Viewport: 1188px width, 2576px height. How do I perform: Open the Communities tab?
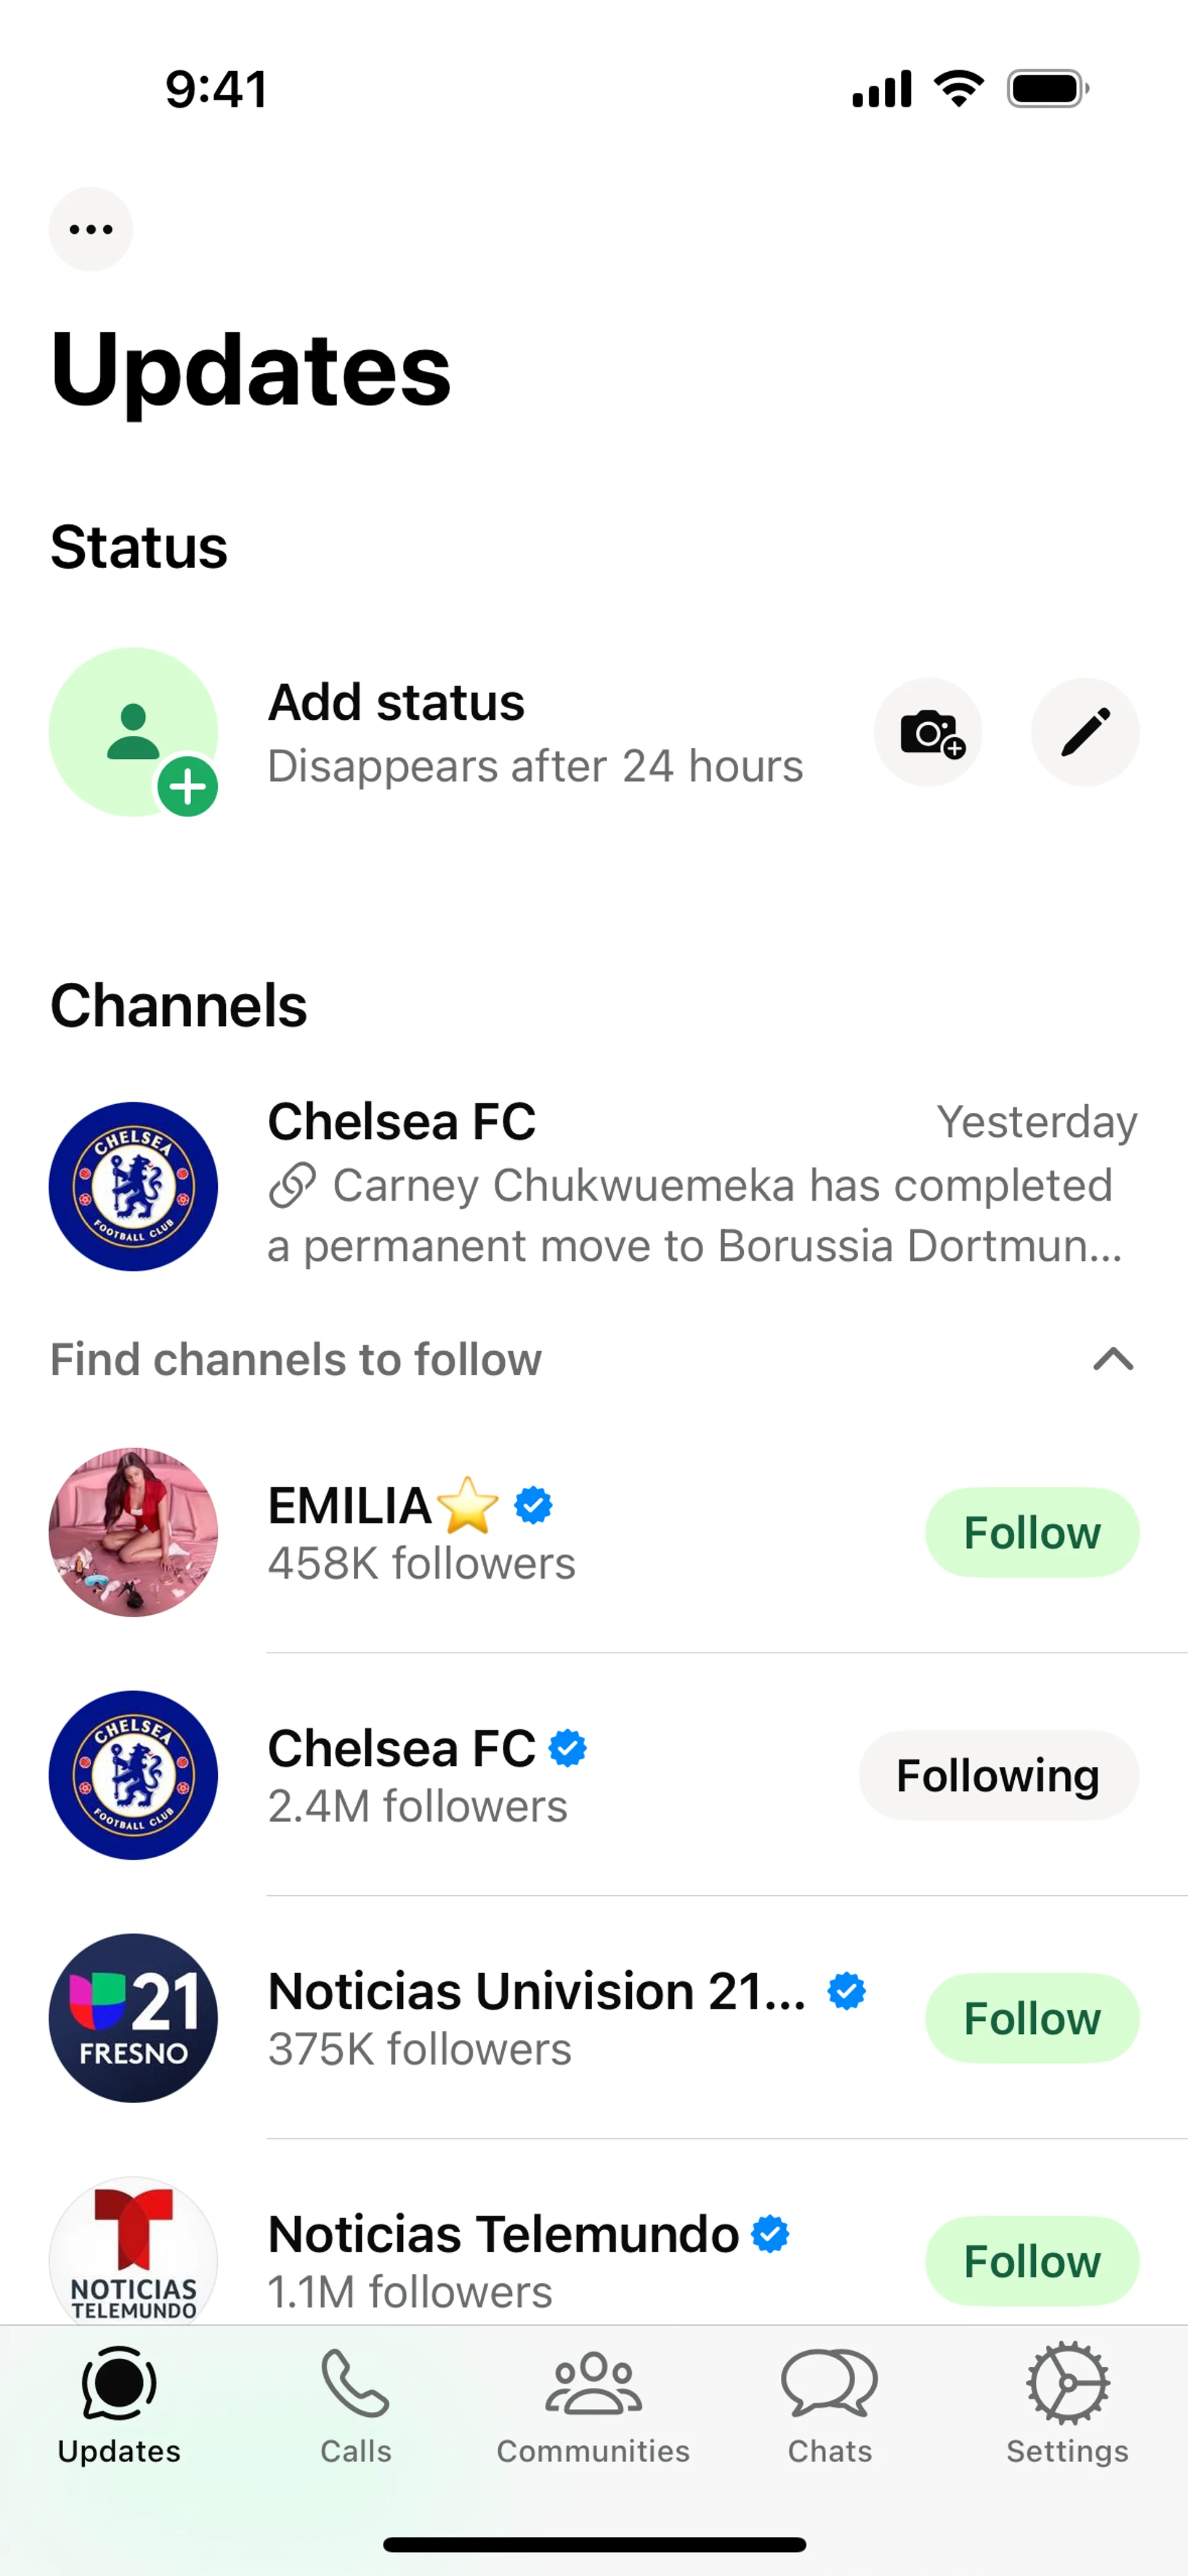pyautogui.click(x=593, y=2406)
